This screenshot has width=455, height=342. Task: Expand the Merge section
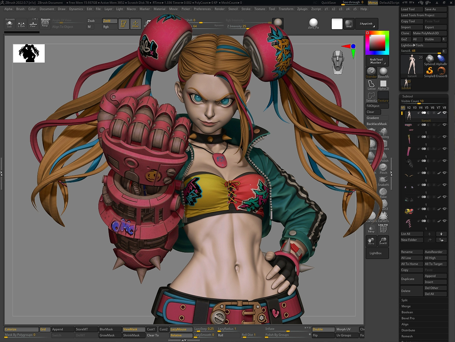[406, 306]
